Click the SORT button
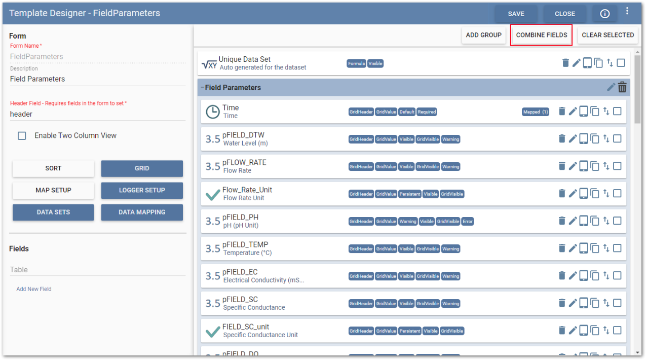646x360 pixels. tap(53, 168)
